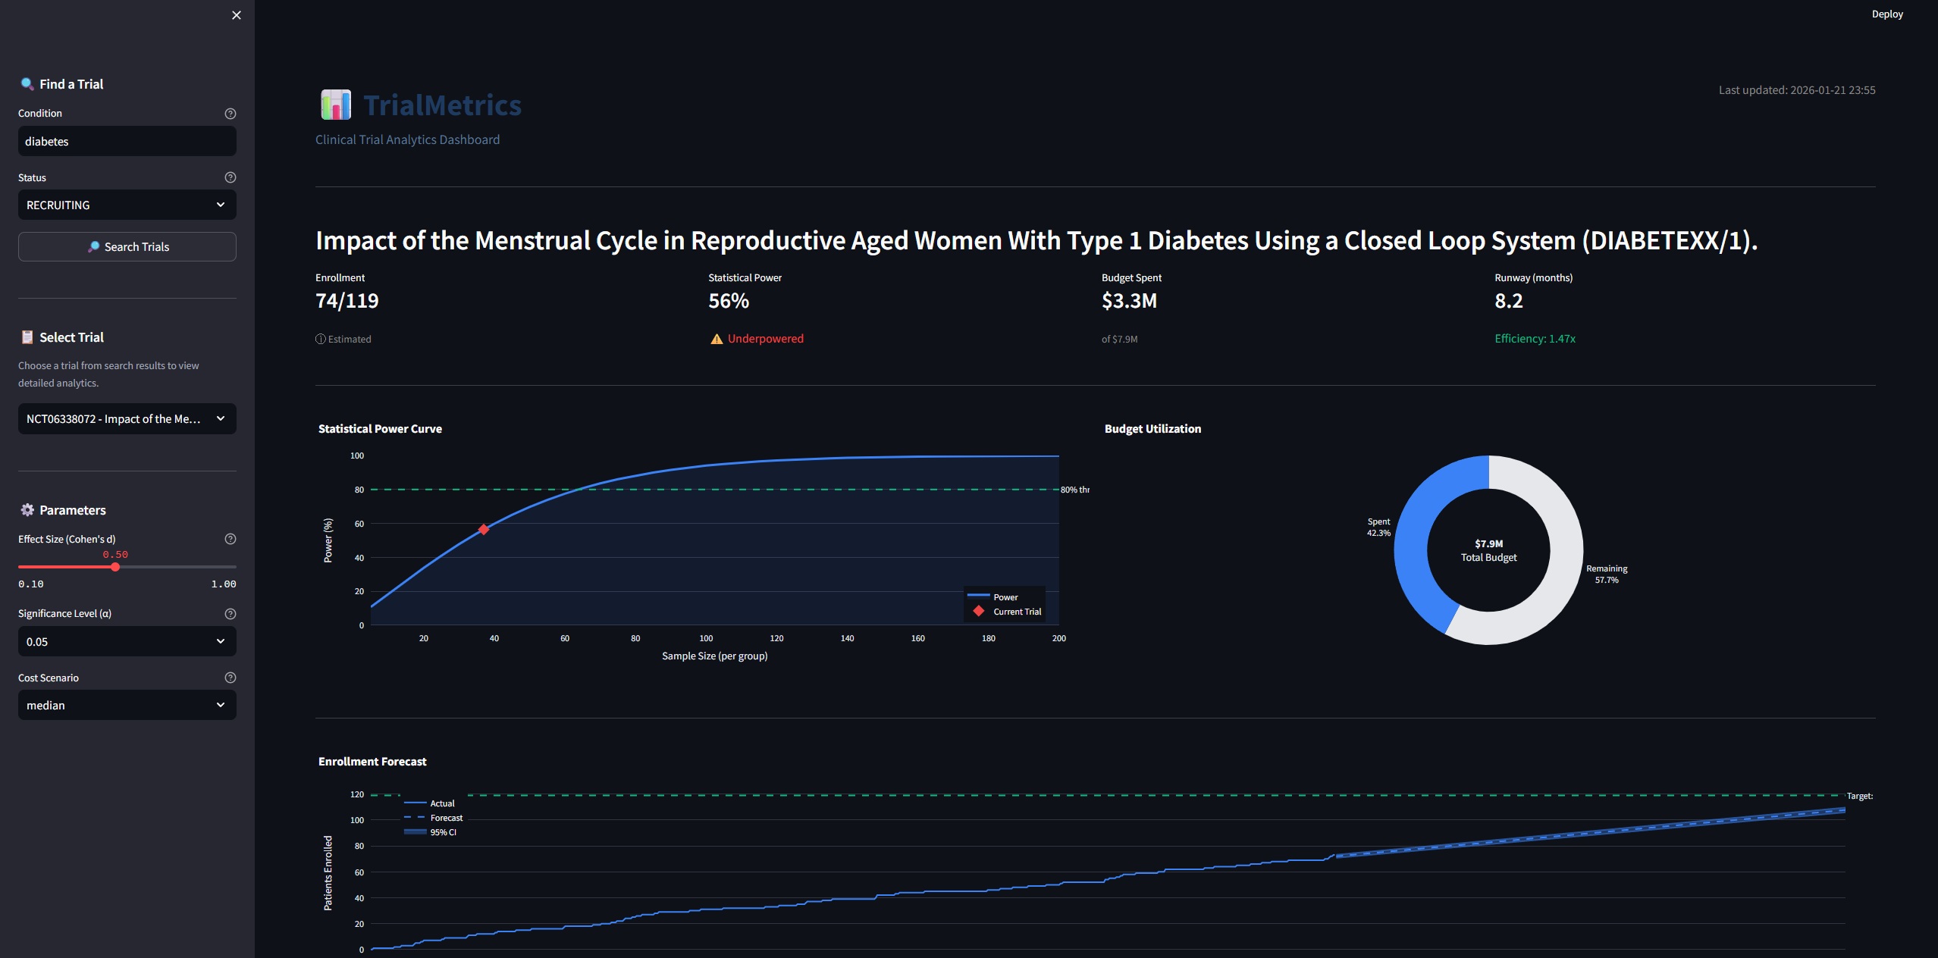Screen dimensions: 1938x958
Task: Click the Effect Size help icon
Action: (x=230, y=539)
